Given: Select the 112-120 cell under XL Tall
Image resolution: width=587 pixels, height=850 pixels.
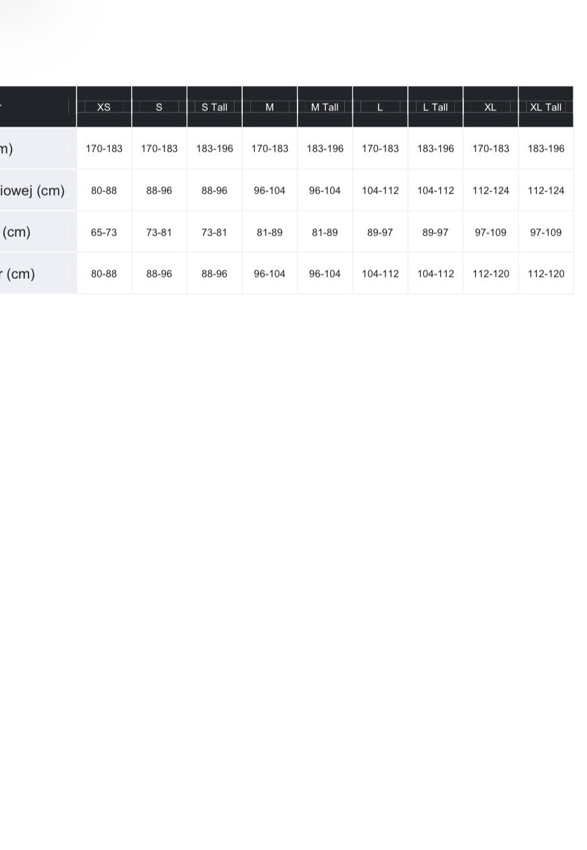Looking at the screenshot, I should [546, 274].
